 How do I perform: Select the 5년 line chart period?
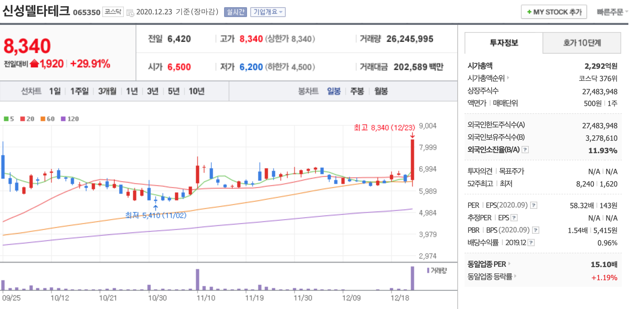click(174, 91)
